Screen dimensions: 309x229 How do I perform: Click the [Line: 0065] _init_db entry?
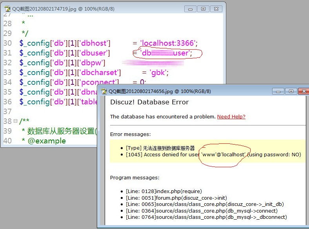[205, 204]
